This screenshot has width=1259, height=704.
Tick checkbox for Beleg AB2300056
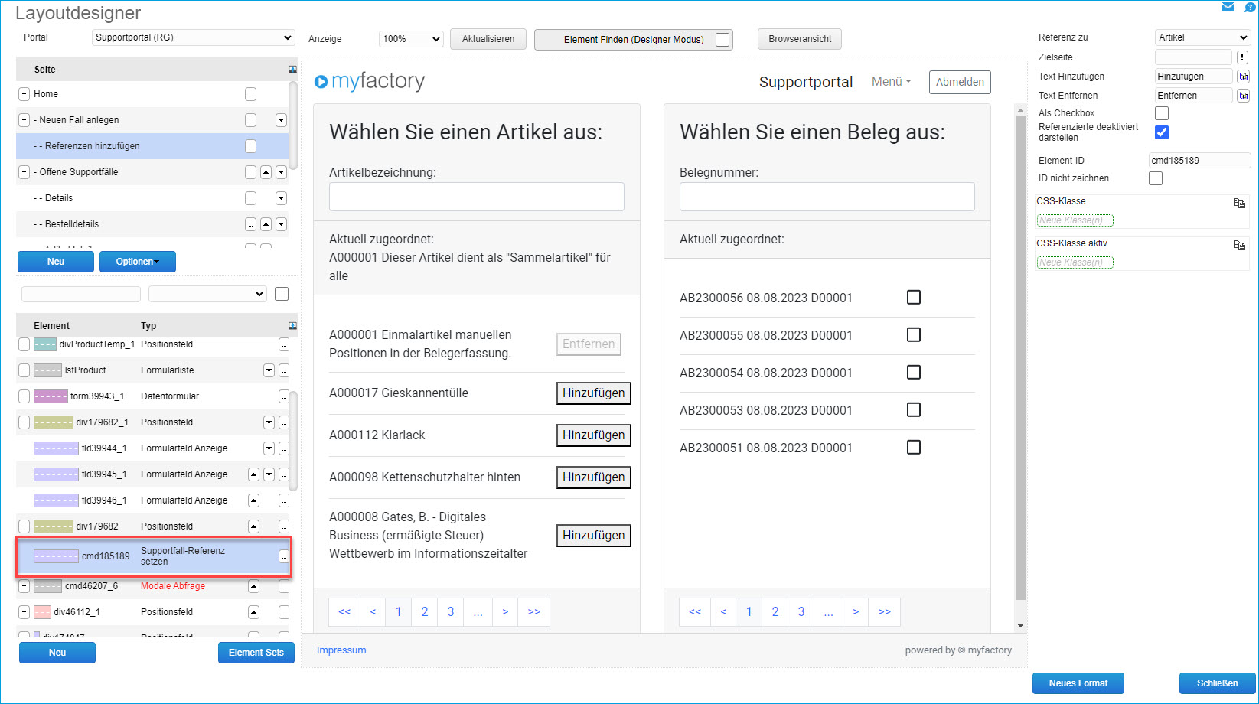point(913,298)
